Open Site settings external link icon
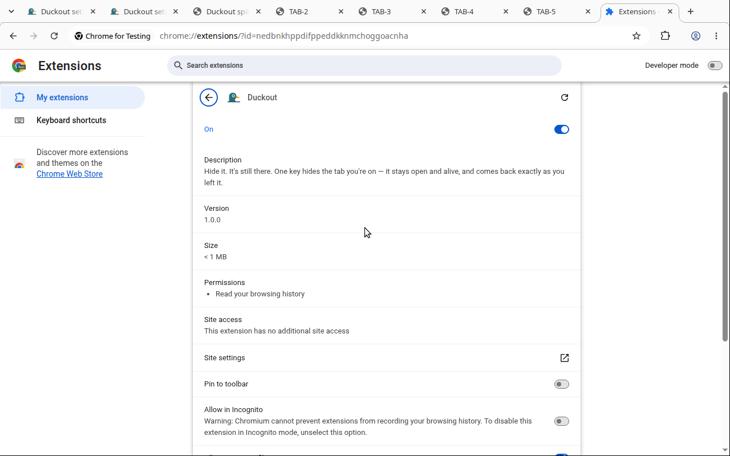The image size is (730, 456). [x=565, y=358]
